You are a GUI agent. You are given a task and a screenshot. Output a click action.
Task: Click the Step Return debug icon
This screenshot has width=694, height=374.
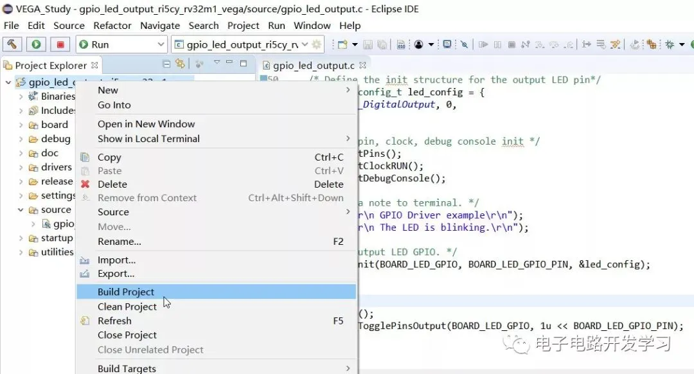pyautogui.click(x=569, y=44)
